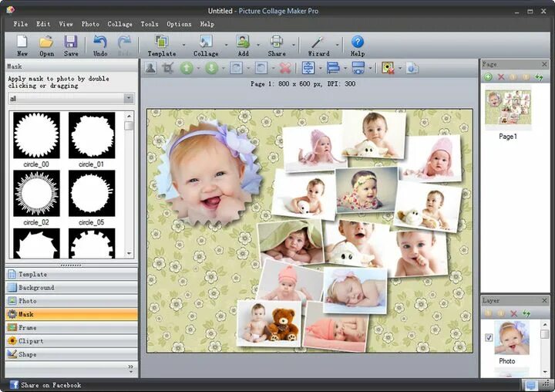Open the Collage menu
This screenshot has width=555, height=392.
tap(120, 24)
